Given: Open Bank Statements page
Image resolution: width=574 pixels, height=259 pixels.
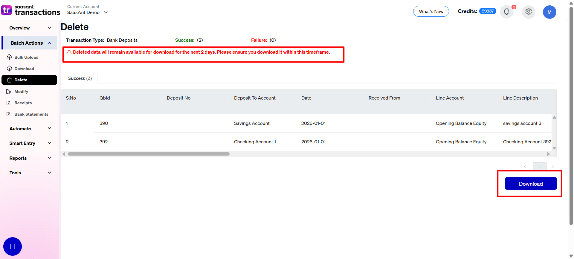Looking at the screenshot, I should pos(31,114).
